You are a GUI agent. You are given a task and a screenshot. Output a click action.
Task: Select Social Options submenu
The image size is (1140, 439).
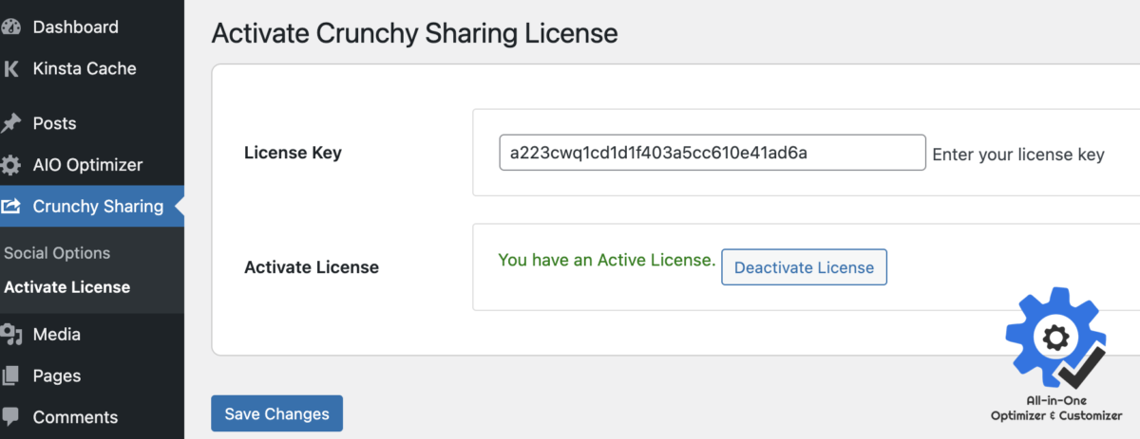[x=57, y=253]
